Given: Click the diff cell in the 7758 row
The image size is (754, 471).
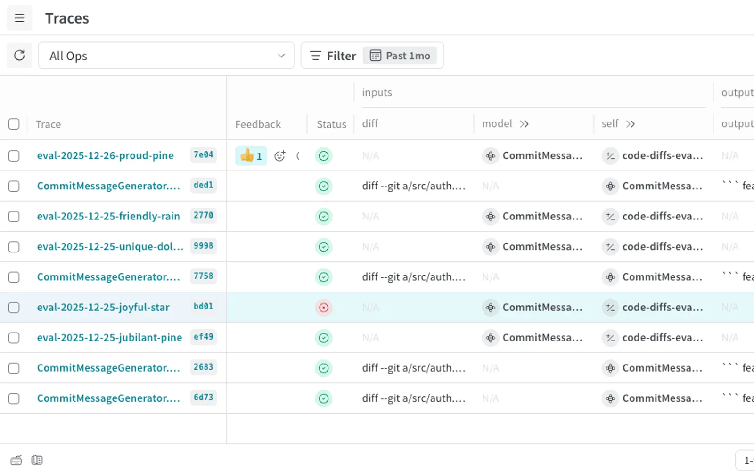Looking at the screenshot, I should point(414,277).
